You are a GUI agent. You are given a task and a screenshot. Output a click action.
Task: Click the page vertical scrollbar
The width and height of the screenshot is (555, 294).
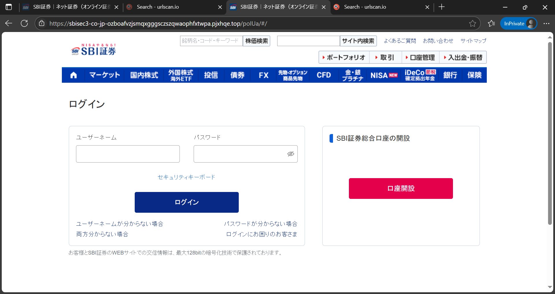click(x=550, y=134)
